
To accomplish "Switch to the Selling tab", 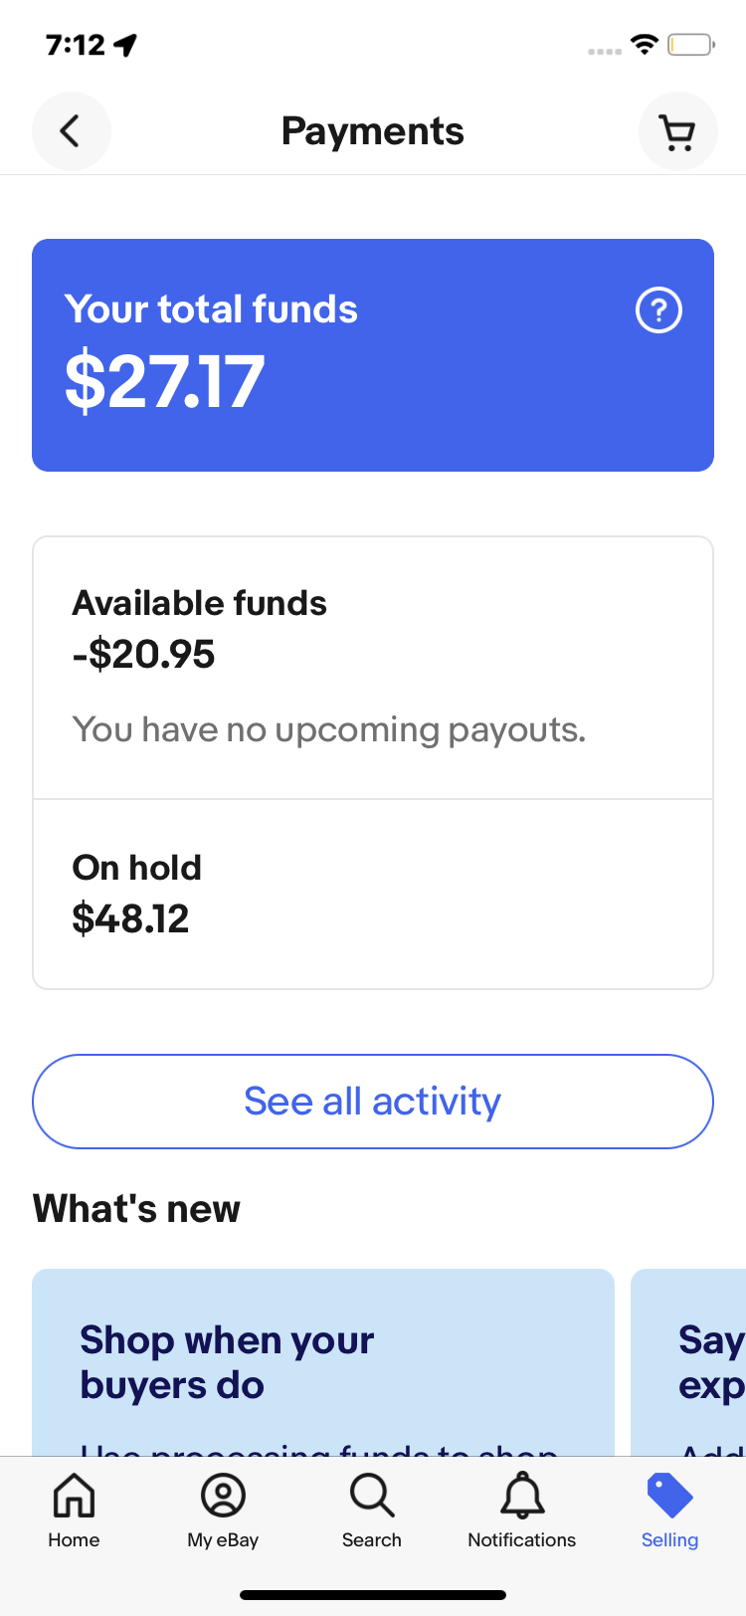I will click(669, 1511).
